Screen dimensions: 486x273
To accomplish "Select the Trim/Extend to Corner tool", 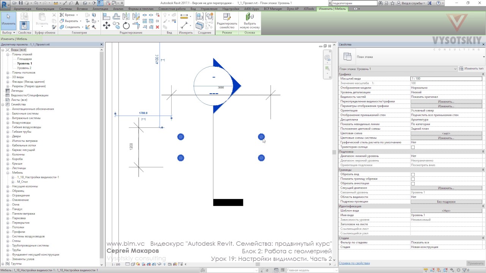I will [135, 25].
